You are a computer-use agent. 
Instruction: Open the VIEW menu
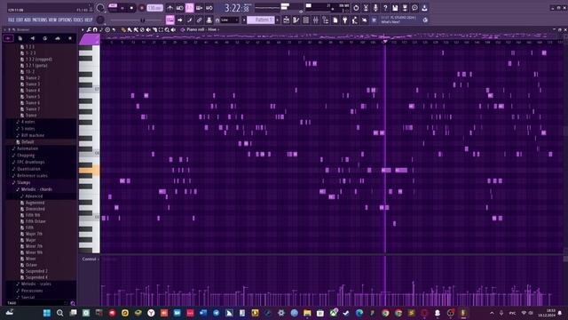point(52,20)
